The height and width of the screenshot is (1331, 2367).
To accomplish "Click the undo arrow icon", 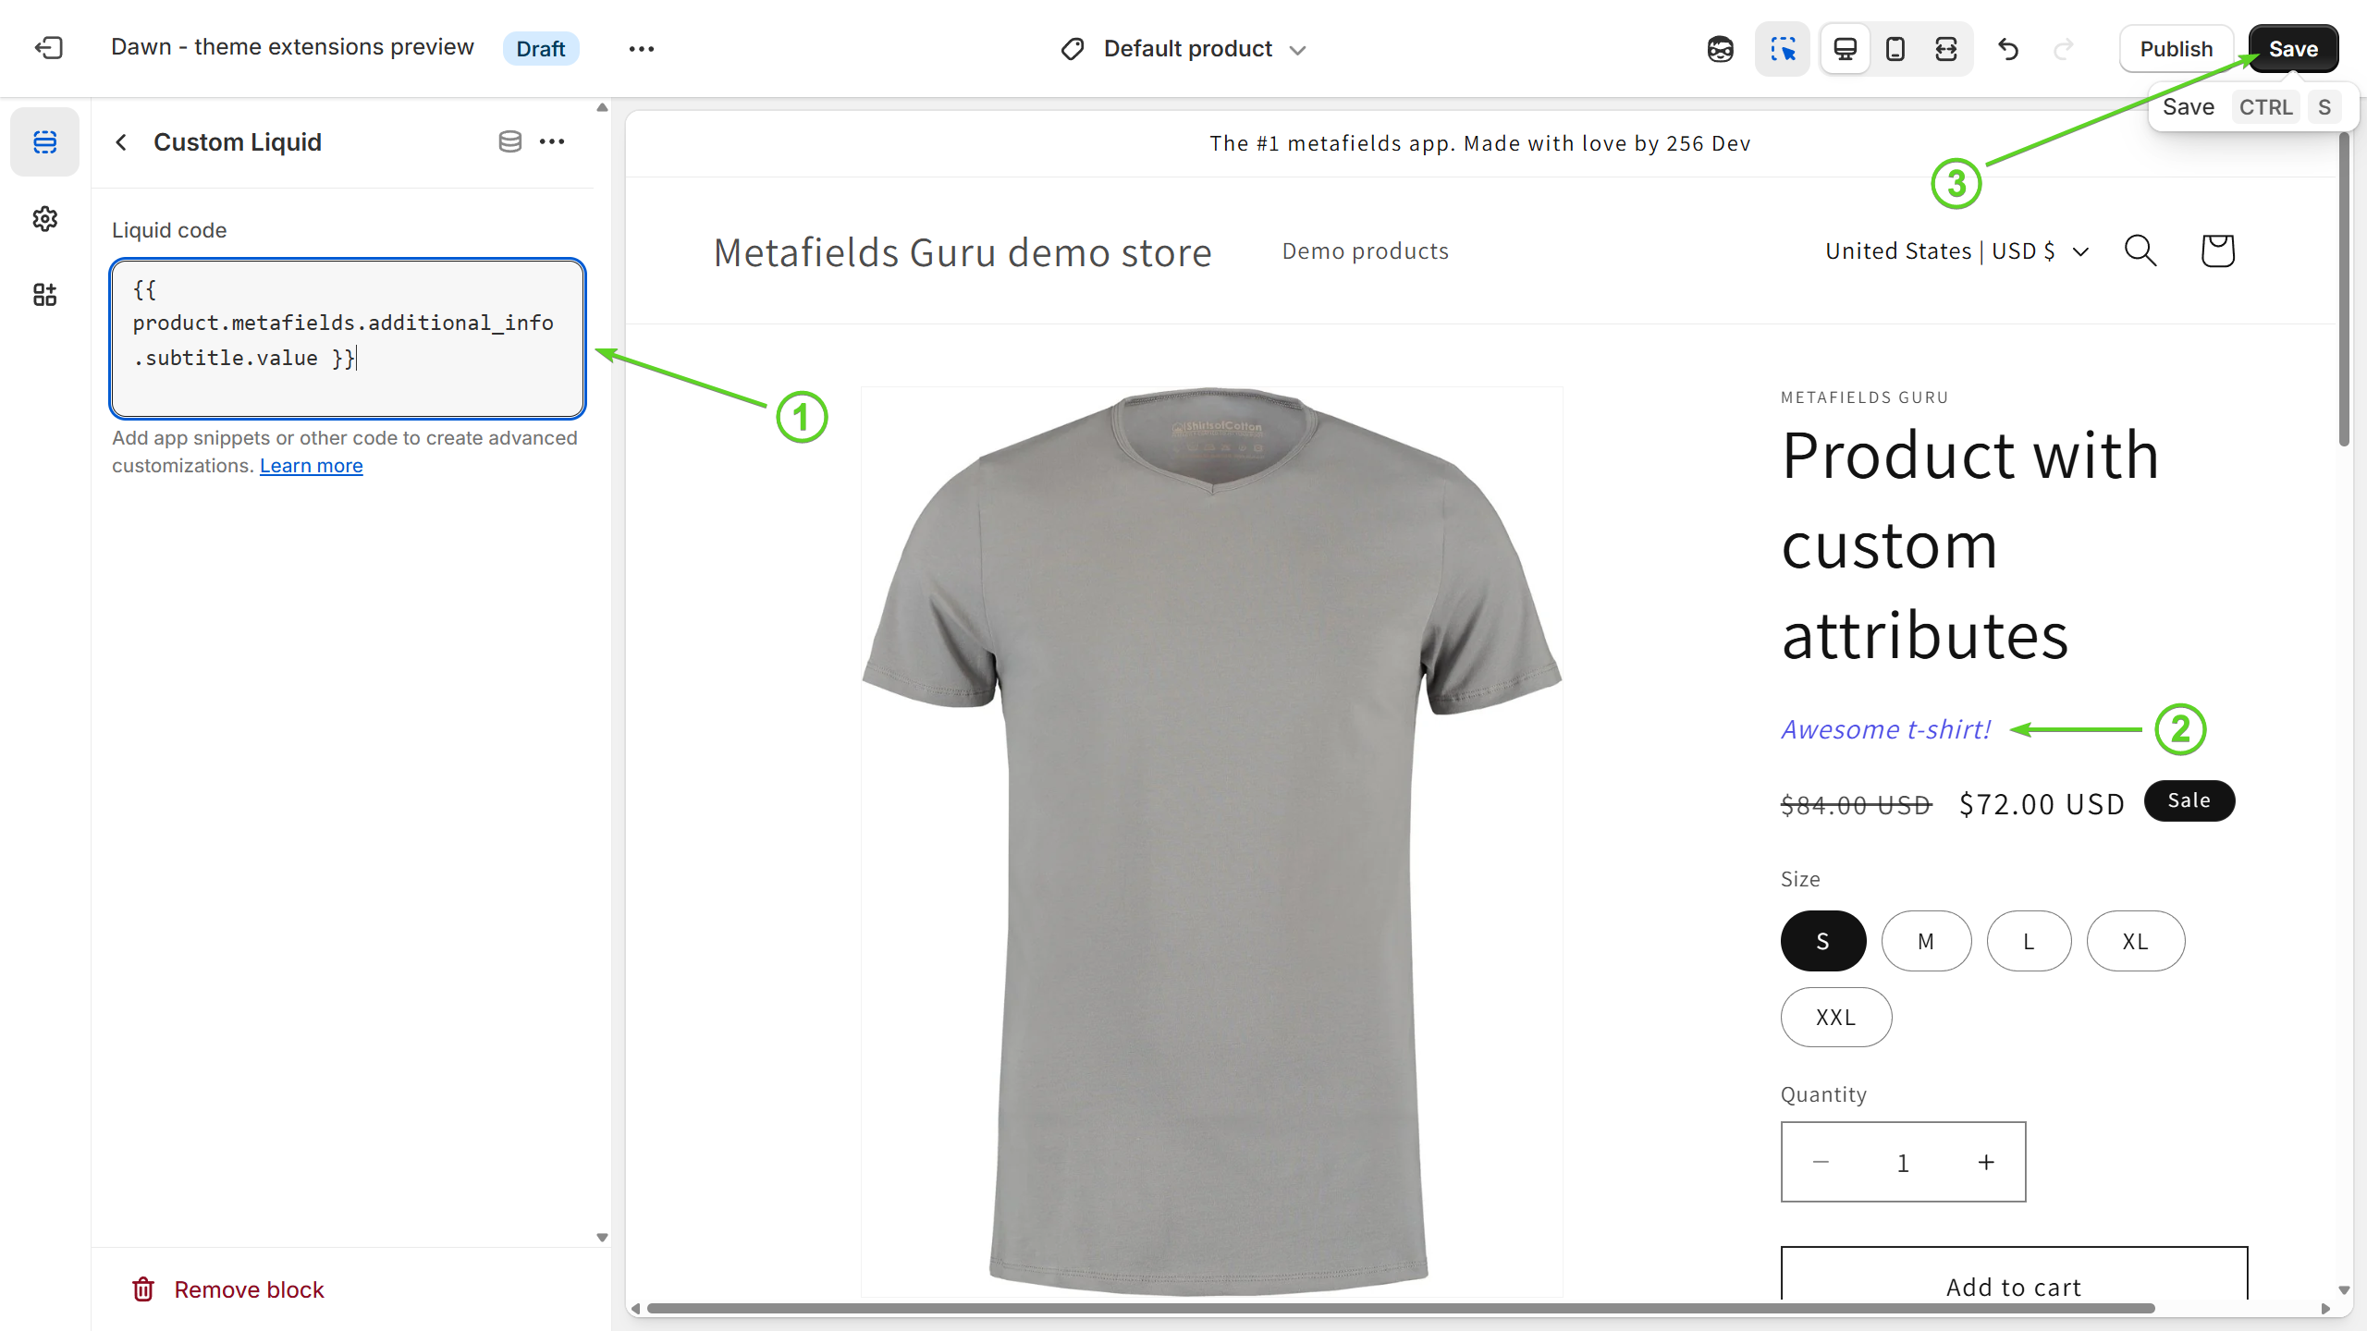I will coord(2007,49).
